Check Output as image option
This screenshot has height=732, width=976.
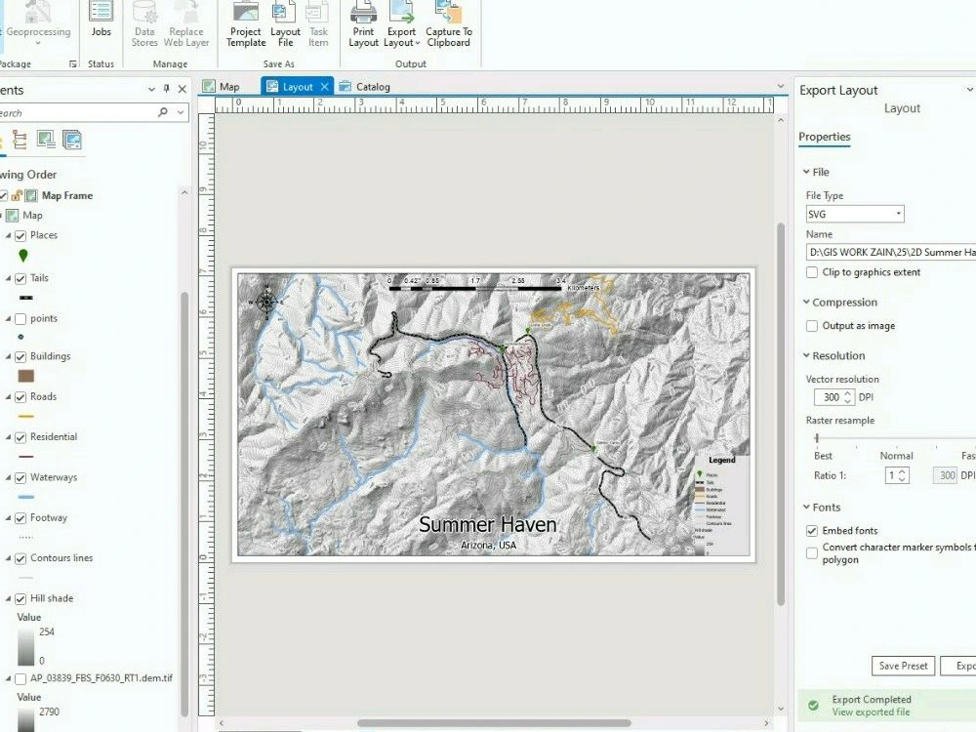[x=811, y=325]
